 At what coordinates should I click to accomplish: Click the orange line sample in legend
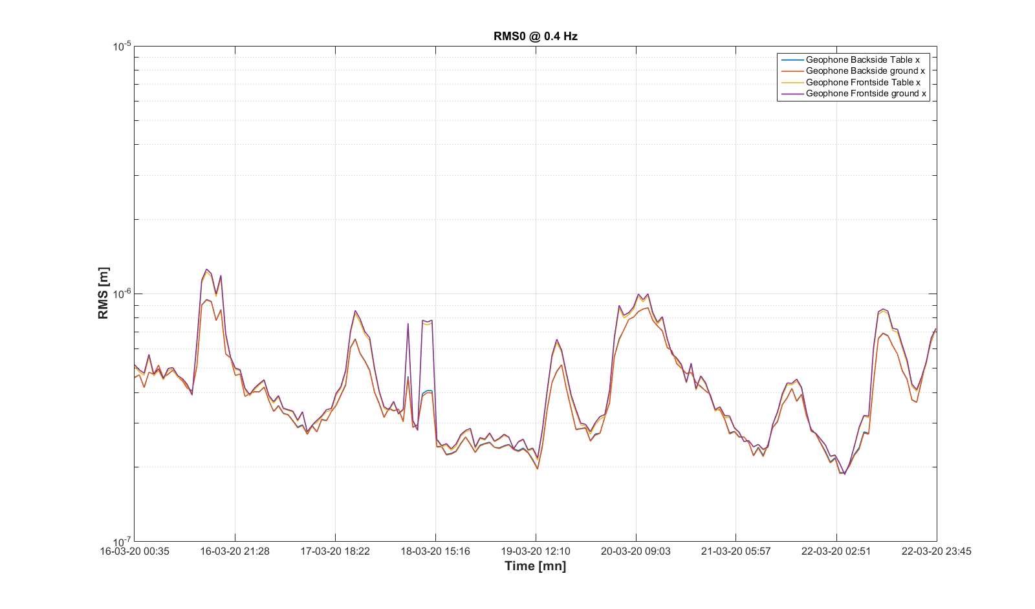(792, 71)
